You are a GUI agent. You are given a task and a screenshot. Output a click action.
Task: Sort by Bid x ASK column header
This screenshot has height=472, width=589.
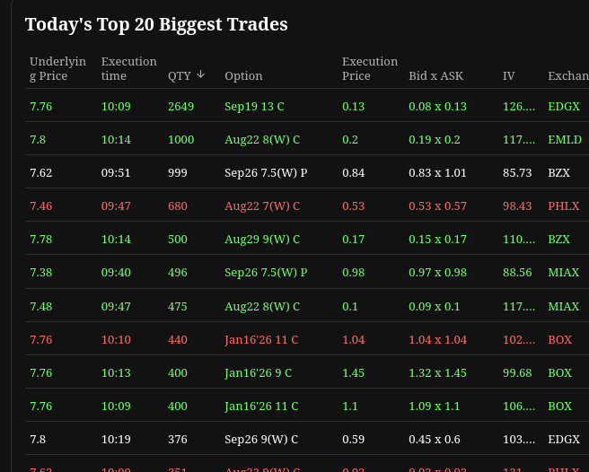[x=435, y=76]
